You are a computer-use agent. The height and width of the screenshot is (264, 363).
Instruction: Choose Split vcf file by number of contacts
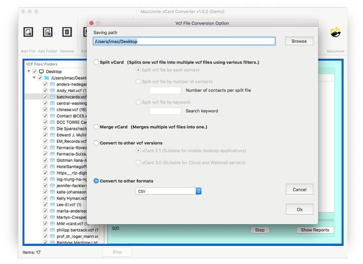click(x=138, y=81)
